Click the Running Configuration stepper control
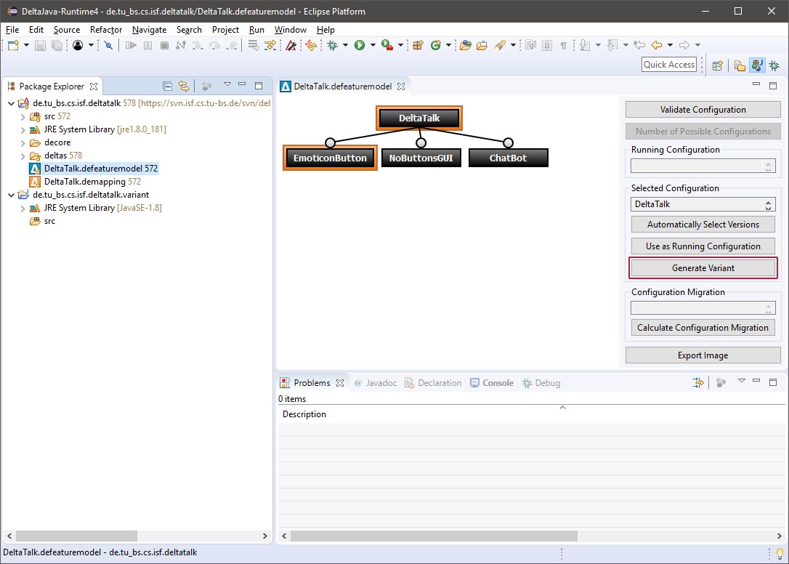Screen dimensions: 789x564 pos(769,166)
